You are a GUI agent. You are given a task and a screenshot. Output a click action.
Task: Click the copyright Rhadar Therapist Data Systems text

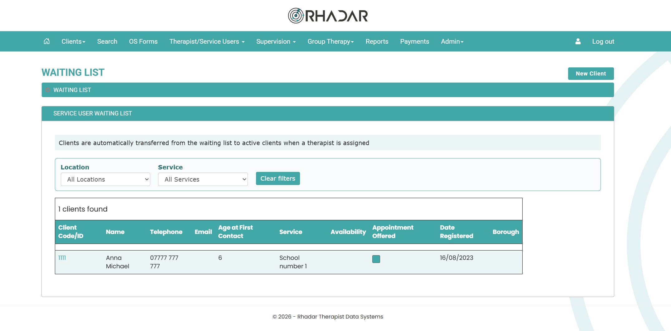[328, 317]
